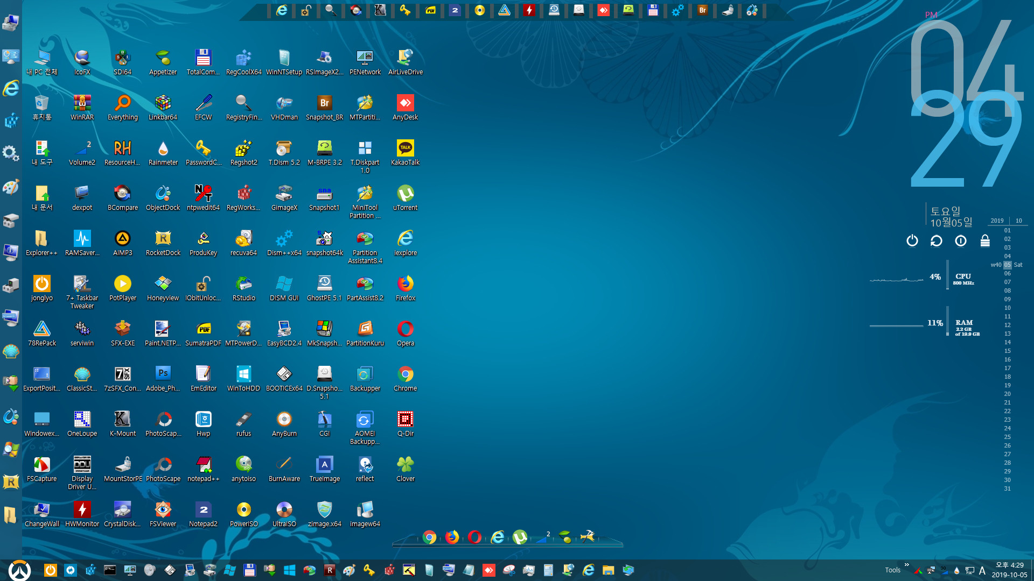
Task: Click the Rainmeter power shutdown button
Action: (912, 240)
